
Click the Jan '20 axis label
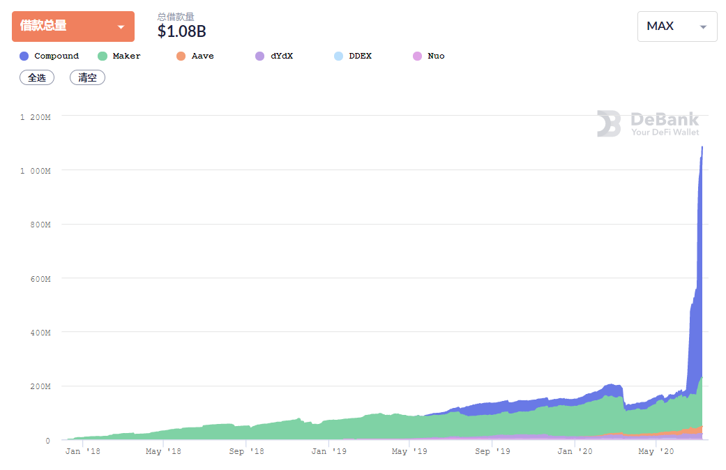(x=575, y=451)
